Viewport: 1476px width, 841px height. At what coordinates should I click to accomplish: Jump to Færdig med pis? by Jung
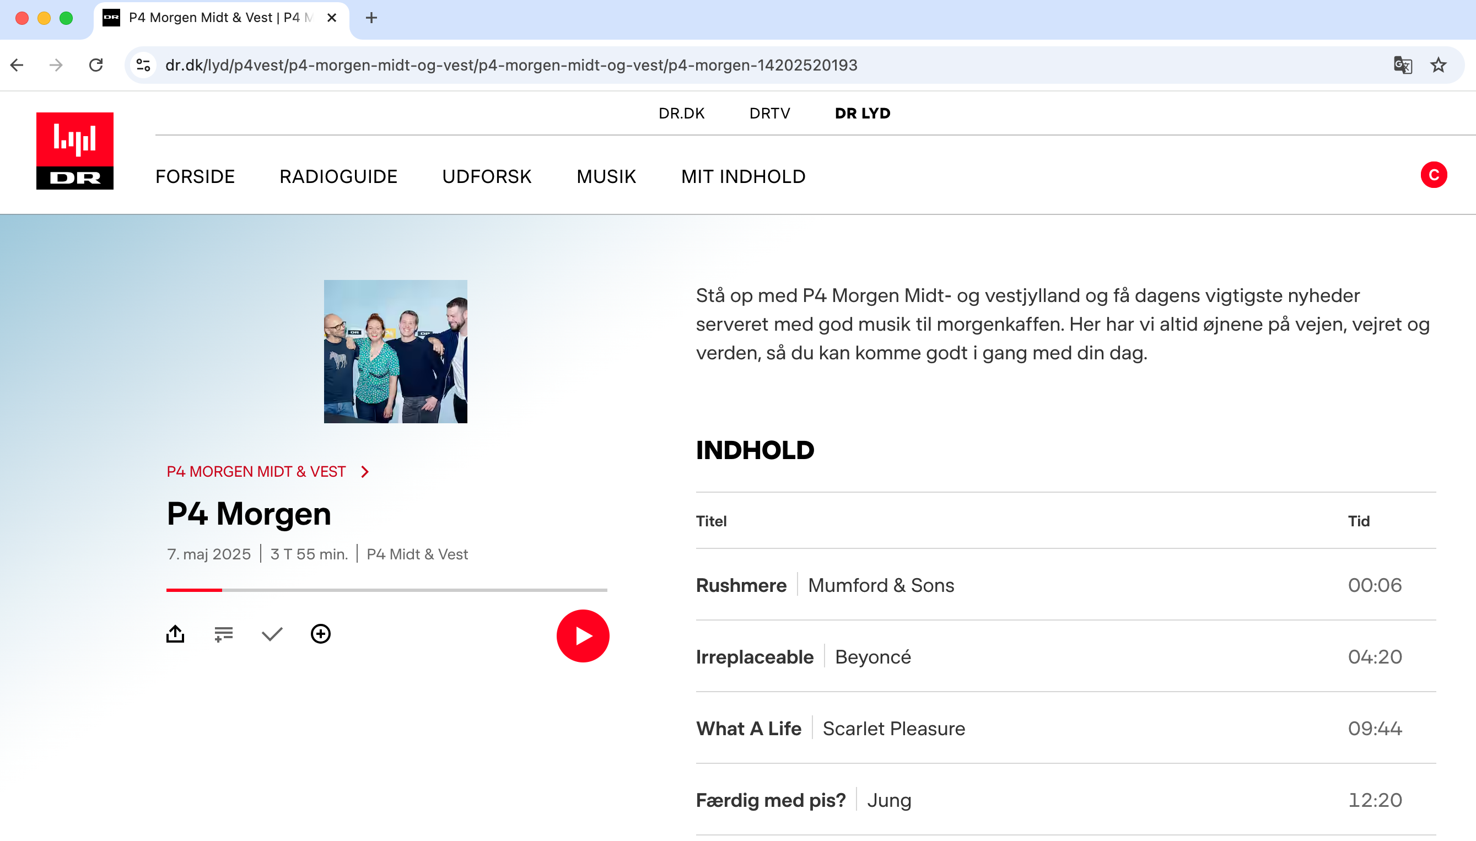click(1066, 800)
